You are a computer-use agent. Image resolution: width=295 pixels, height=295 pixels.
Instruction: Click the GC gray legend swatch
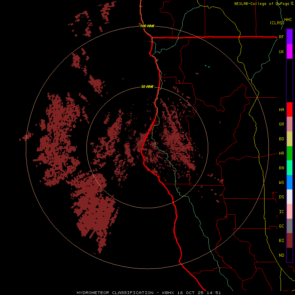coord(289,226)
